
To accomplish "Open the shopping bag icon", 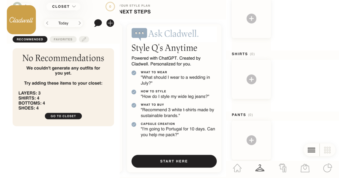I will click(305, 168).
